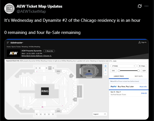This screenshot has height=121, width=154.
Task: Open the AEW Ticket Map Updates profile avatar
Action: tap(9, 8)
